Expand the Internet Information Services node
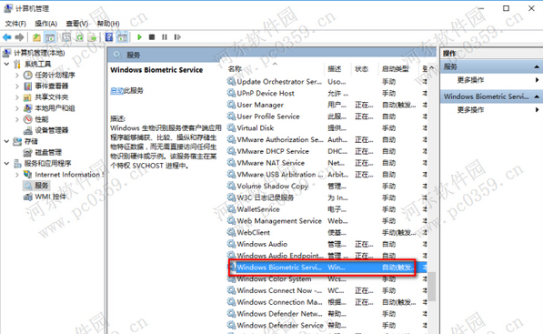 pyautogui.click(x=17, y=175)
